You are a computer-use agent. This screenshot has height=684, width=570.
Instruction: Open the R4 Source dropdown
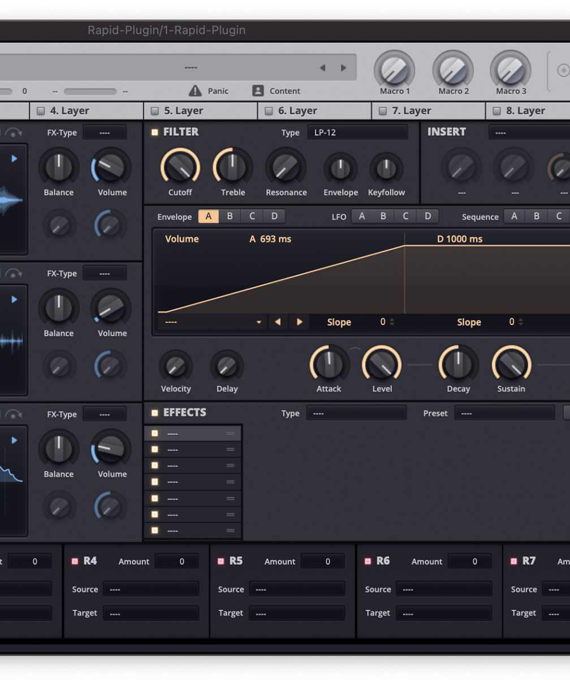151,589
